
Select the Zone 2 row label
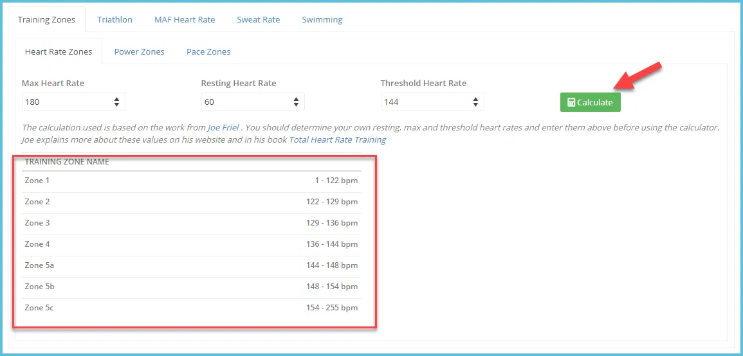coord(37,202)
